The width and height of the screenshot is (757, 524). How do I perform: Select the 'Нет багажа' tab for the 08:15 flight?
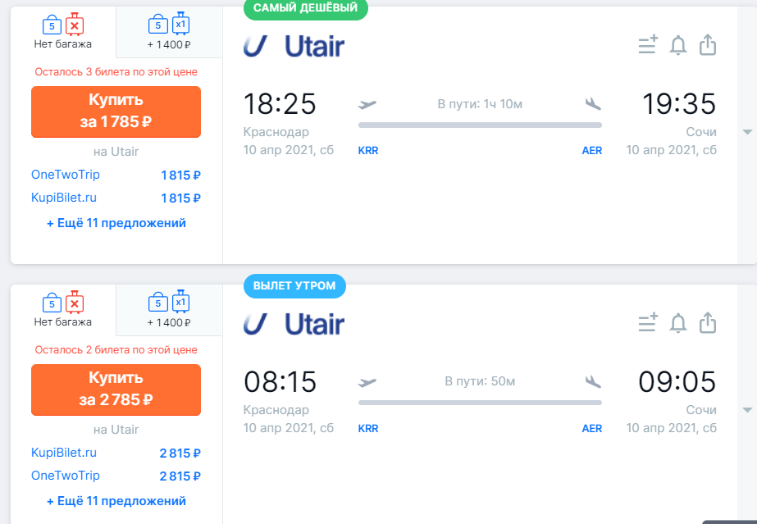[x=63, y=310]
